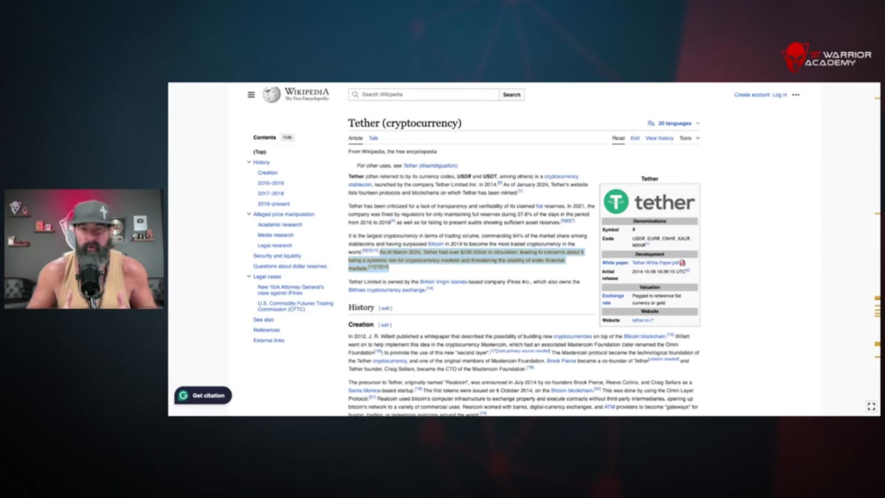Click the PDF icon beside Tether White Paper

click(x=682, y=263)
